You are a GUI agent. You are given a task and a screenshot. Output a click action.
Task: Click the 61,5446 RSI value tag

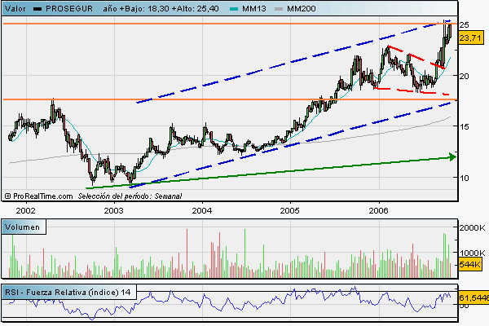(x=474, y=298)
